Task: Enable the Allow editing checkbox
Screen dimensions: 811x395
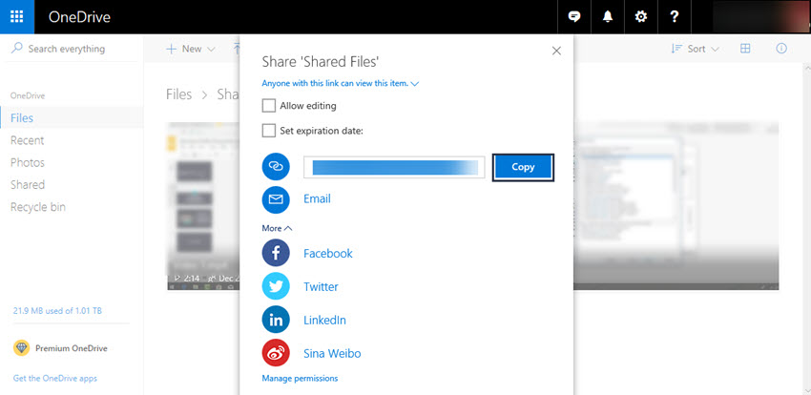Action: point(268,106)
